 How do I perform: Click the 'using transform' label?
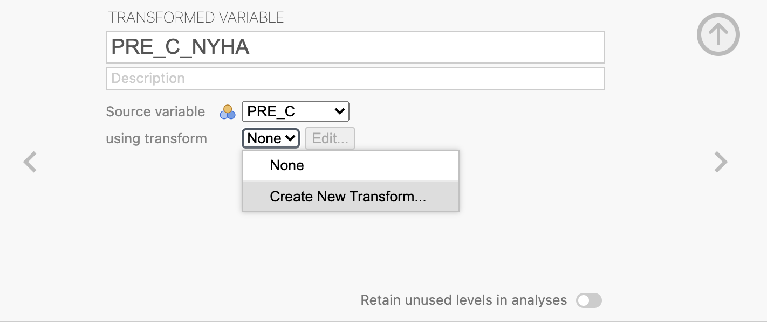156,138
